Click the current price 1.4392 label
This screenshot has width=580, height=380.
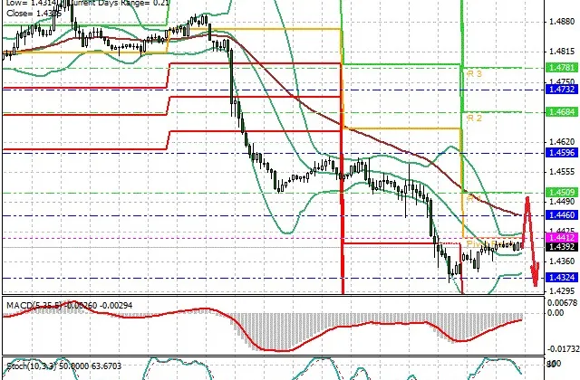(562, 247)
